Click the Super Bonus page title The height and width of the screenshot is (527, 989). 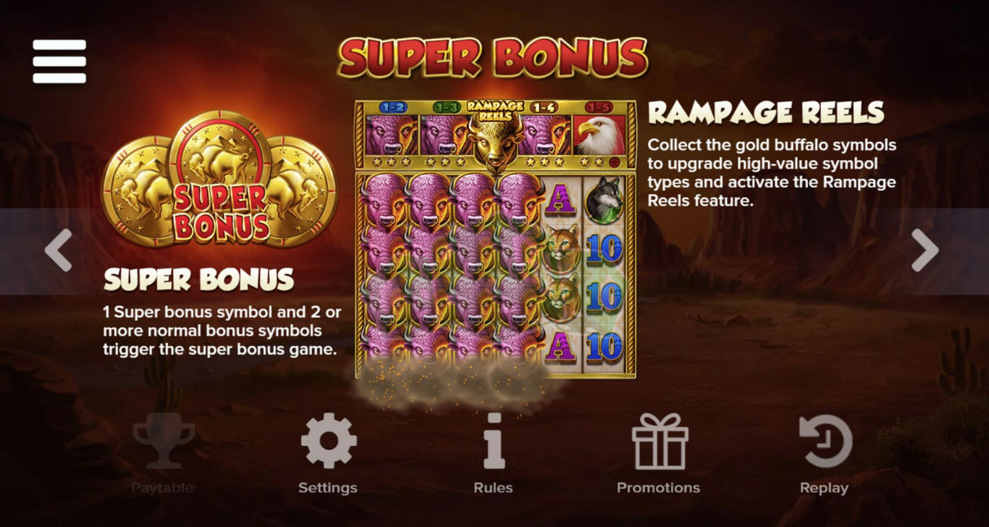(x=493, y=58)
